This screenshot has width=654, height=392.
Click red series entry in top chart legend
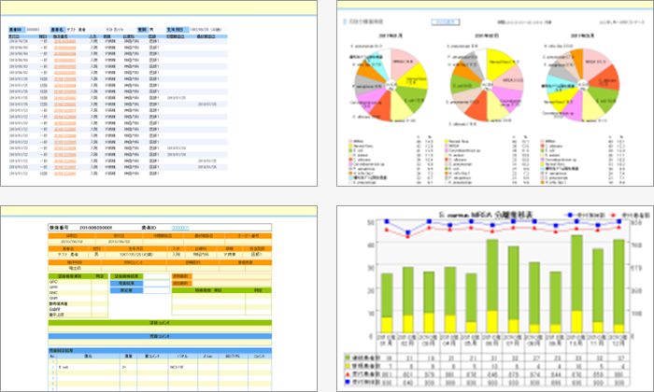pyautogui.click(x=630, y=215)
